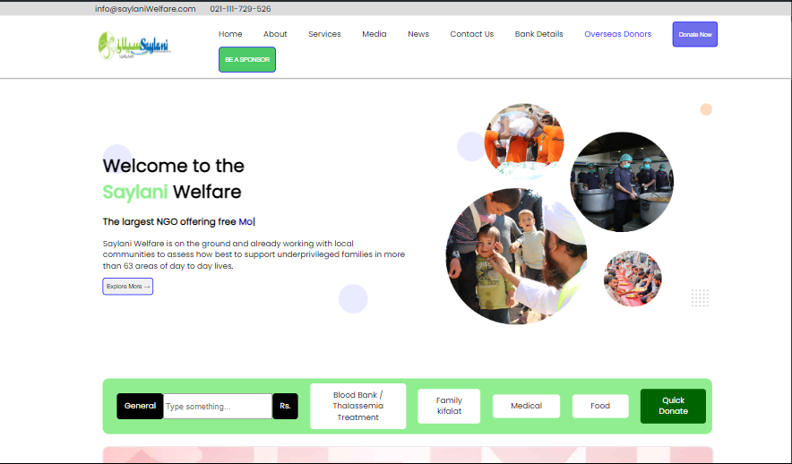Focus the donation amount input field
This screenshot has height=464, width=792.
pos(217,407)
